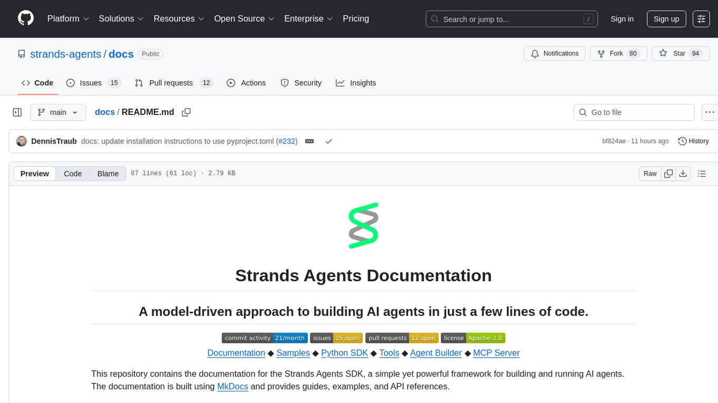The image size is (718, 403).
Task: Click the Search or jump to field
Action: click(x=513, y=19)
